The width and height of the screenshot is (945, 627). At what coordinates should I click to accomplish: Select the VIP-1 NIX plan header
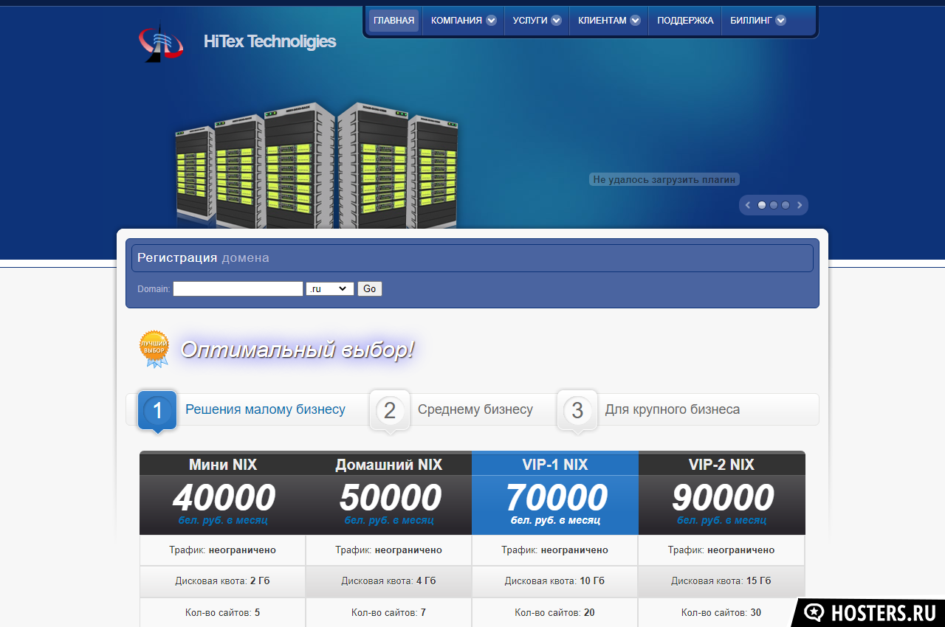tap(555, 465)
